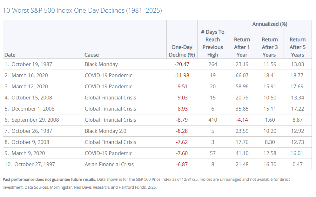Select the "Return After 1 Year" column header
Image resolution: width=316 pixels, height=197 pixels.
click(242, 47)
